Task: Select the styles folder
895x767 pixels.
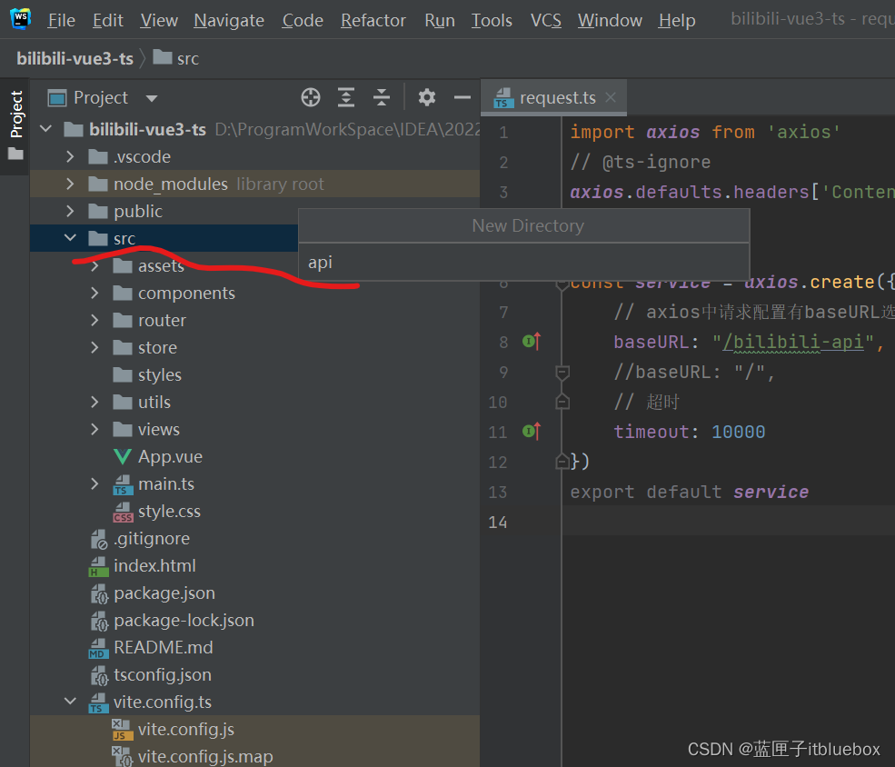Action: point(159,375)
